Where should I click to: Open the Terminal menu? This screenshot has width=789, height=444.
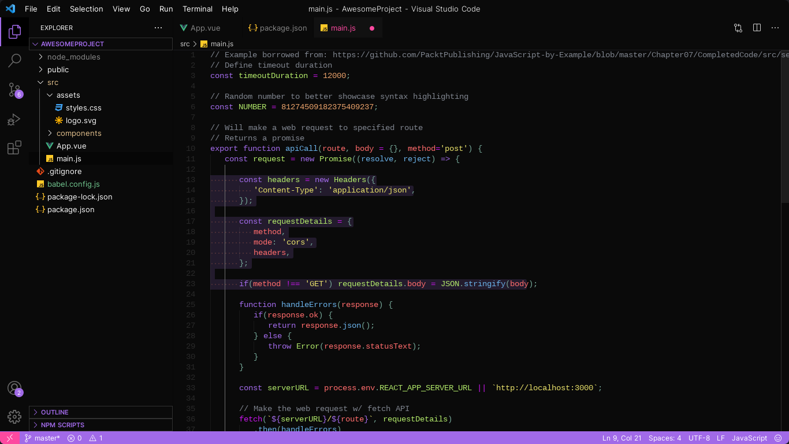(x=198, y=9)
